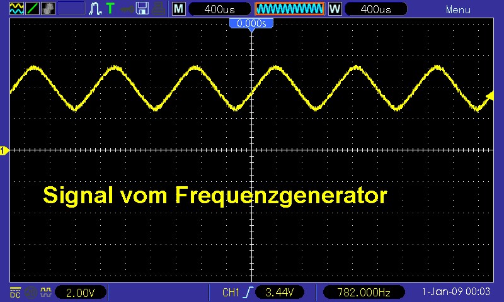The image size is (504, 302).
Task: Click the printer icon in toolbar
Action: [x=159, y=9]
